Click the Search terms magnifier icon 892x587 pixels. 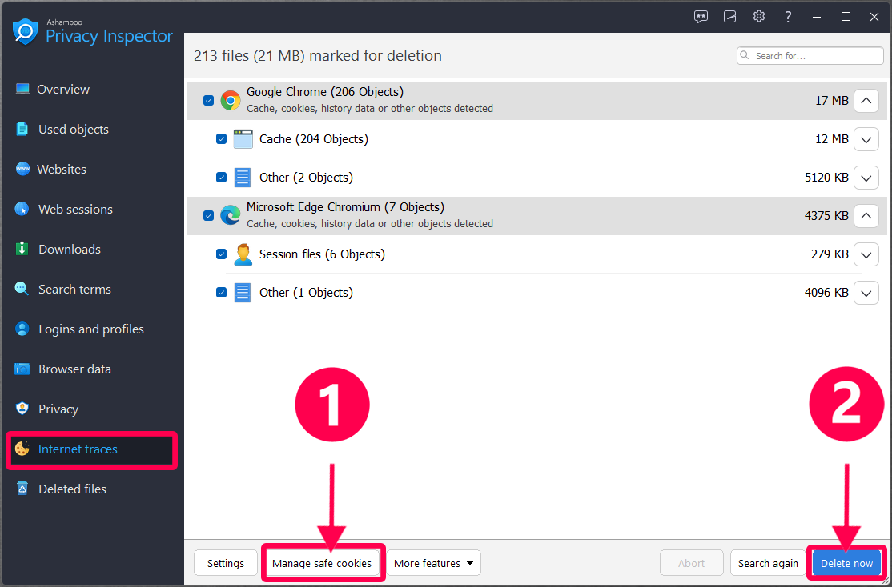pyautogui.click(x=22, y=289)
